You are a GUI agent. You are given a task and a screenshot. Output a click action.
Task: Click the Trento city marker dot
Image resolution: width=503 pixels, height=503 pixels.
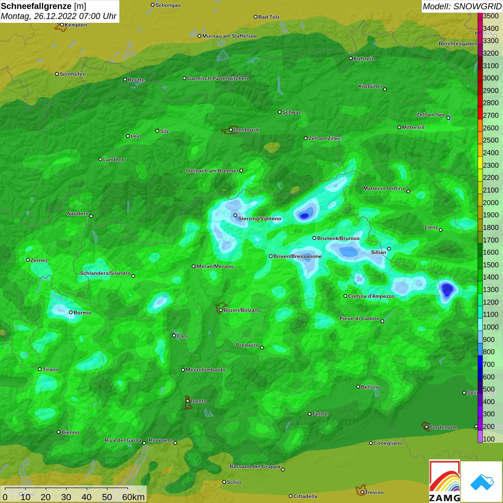[188, 401]
